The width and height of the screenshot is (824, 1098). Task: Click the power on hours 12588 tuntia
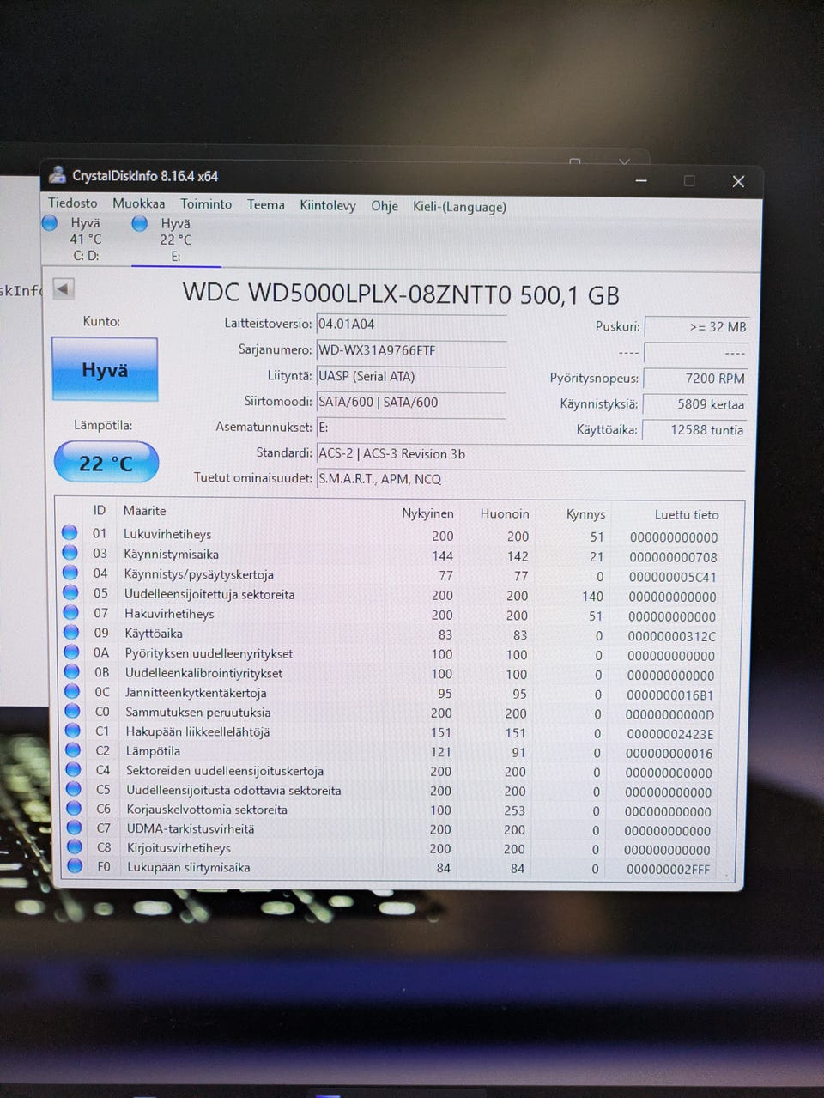click(x=694, y=430)
